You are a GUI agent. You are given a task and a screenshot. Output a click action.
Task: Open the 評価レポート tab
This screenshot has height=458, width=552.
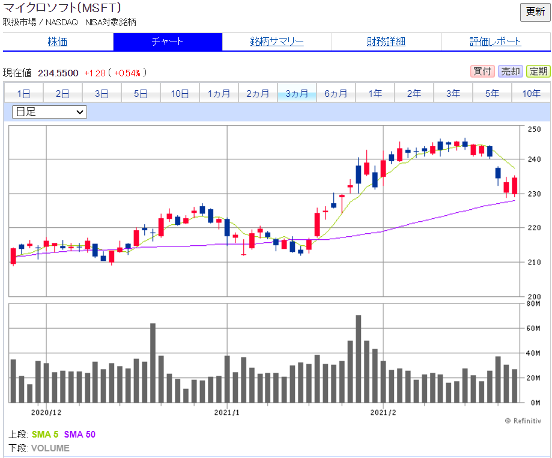(x=496, y=41)
